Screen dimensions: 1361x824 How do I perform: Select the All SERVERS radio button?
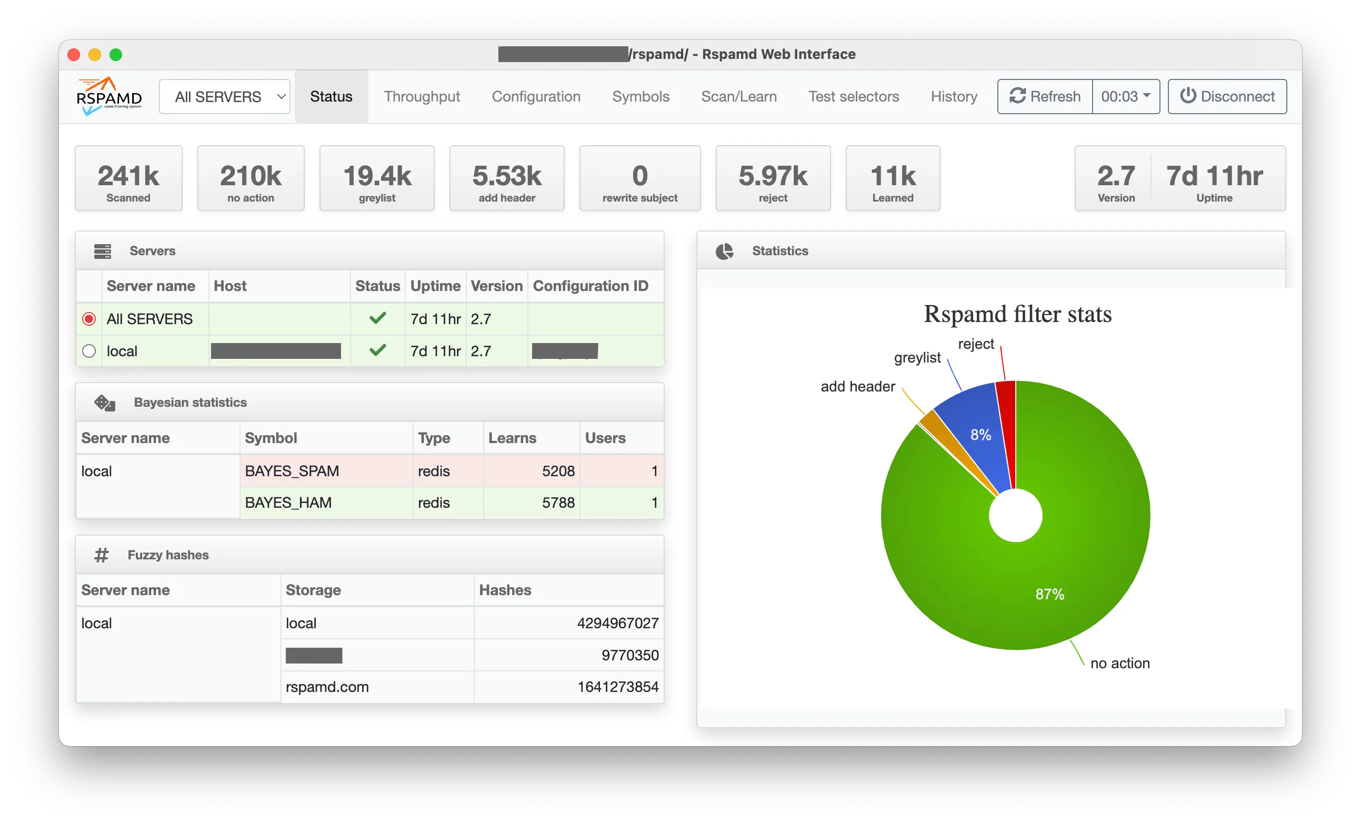pos(89,319)
